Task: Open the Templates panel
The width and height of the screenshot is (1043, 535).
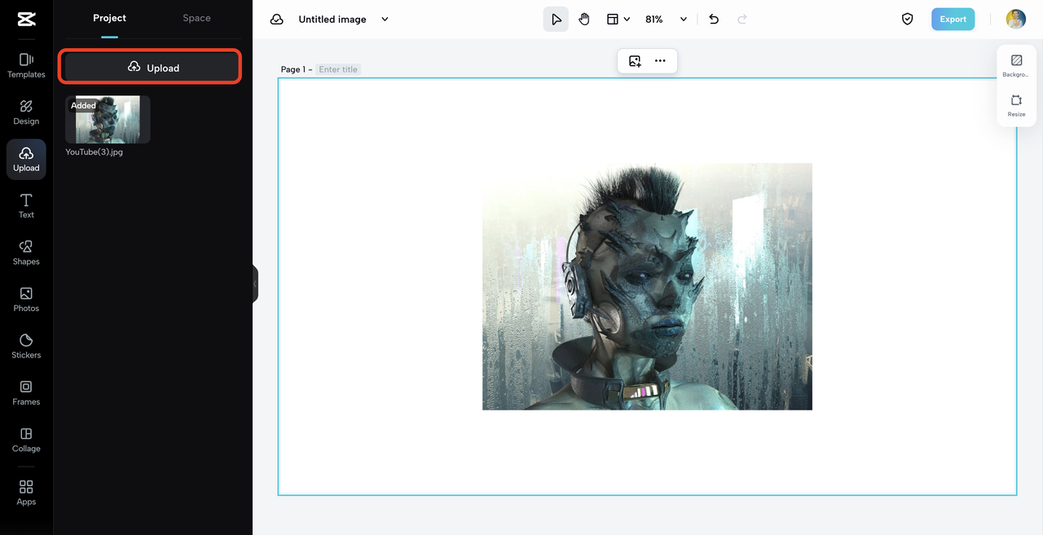Action: (26, 66)
